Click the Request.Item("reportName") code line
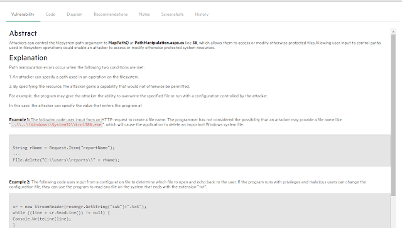Image resolution: width=402 pixels, height=228 pixels. pyautogui.click(x=64, y=148)
